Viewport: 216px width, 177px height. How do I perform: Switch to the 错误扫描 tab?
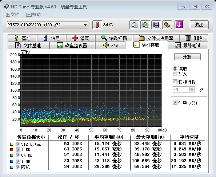coord(114,38)
